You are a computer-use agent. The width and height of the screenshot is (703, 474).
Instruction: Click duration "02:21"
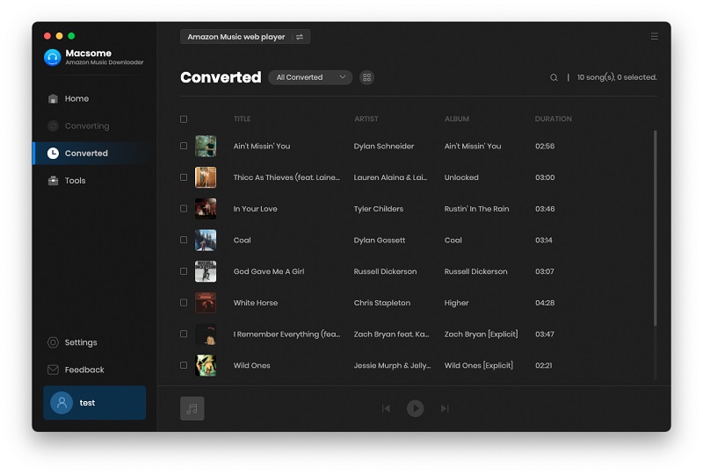click(543, 365)
